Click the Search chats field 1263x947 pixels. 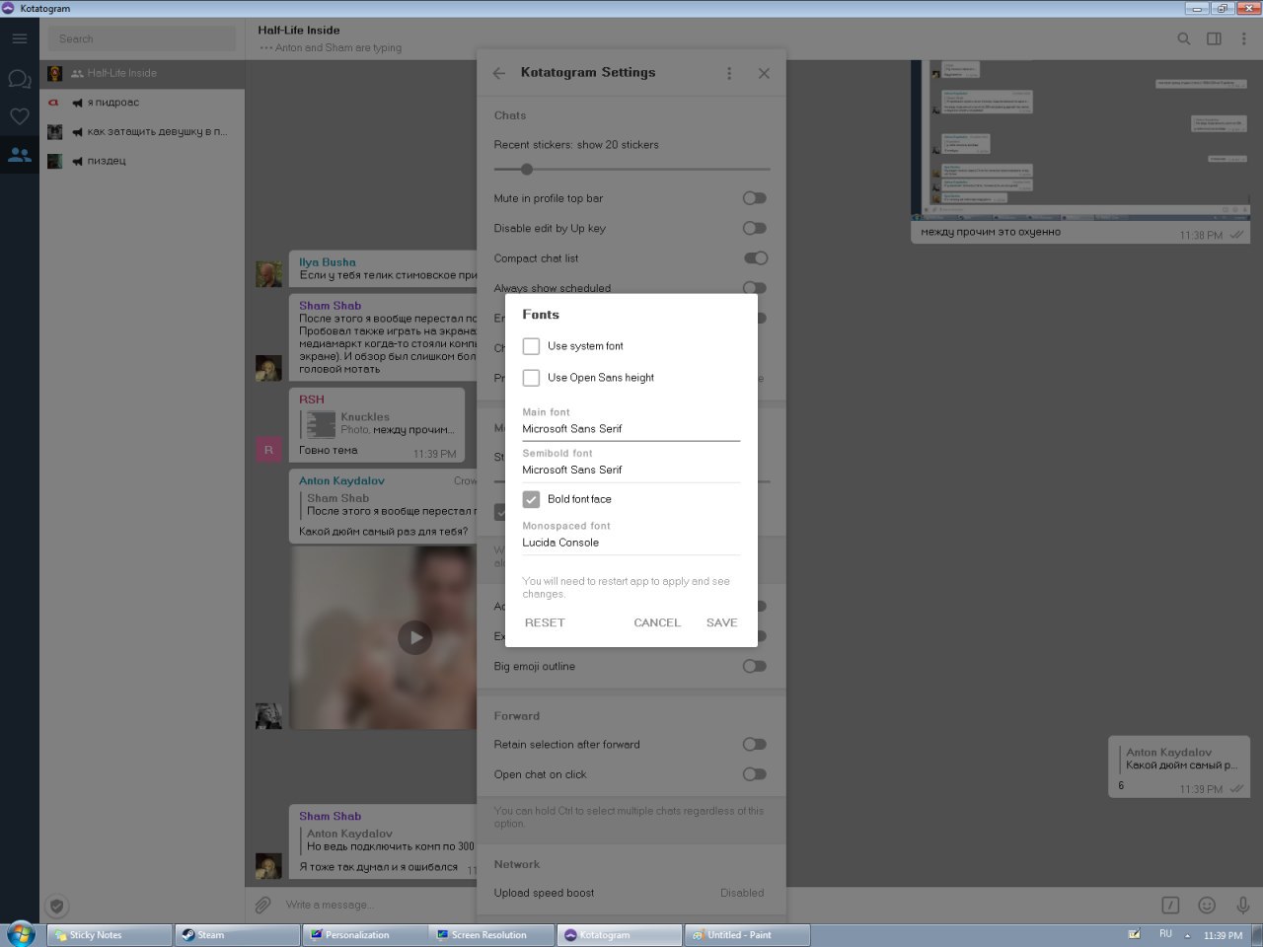pos(143,38)
